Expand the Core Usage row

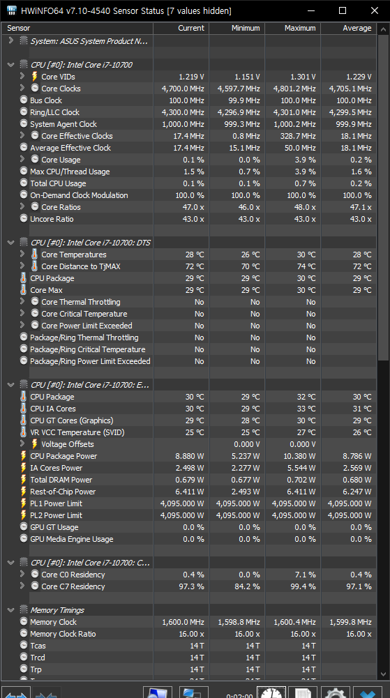click(x=22, y=159)
